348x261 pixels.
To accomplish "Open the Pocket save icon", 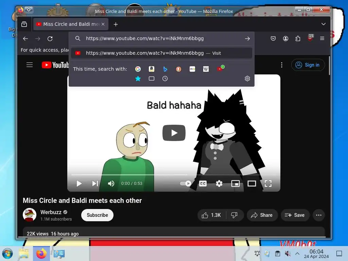I will point(273,39).
